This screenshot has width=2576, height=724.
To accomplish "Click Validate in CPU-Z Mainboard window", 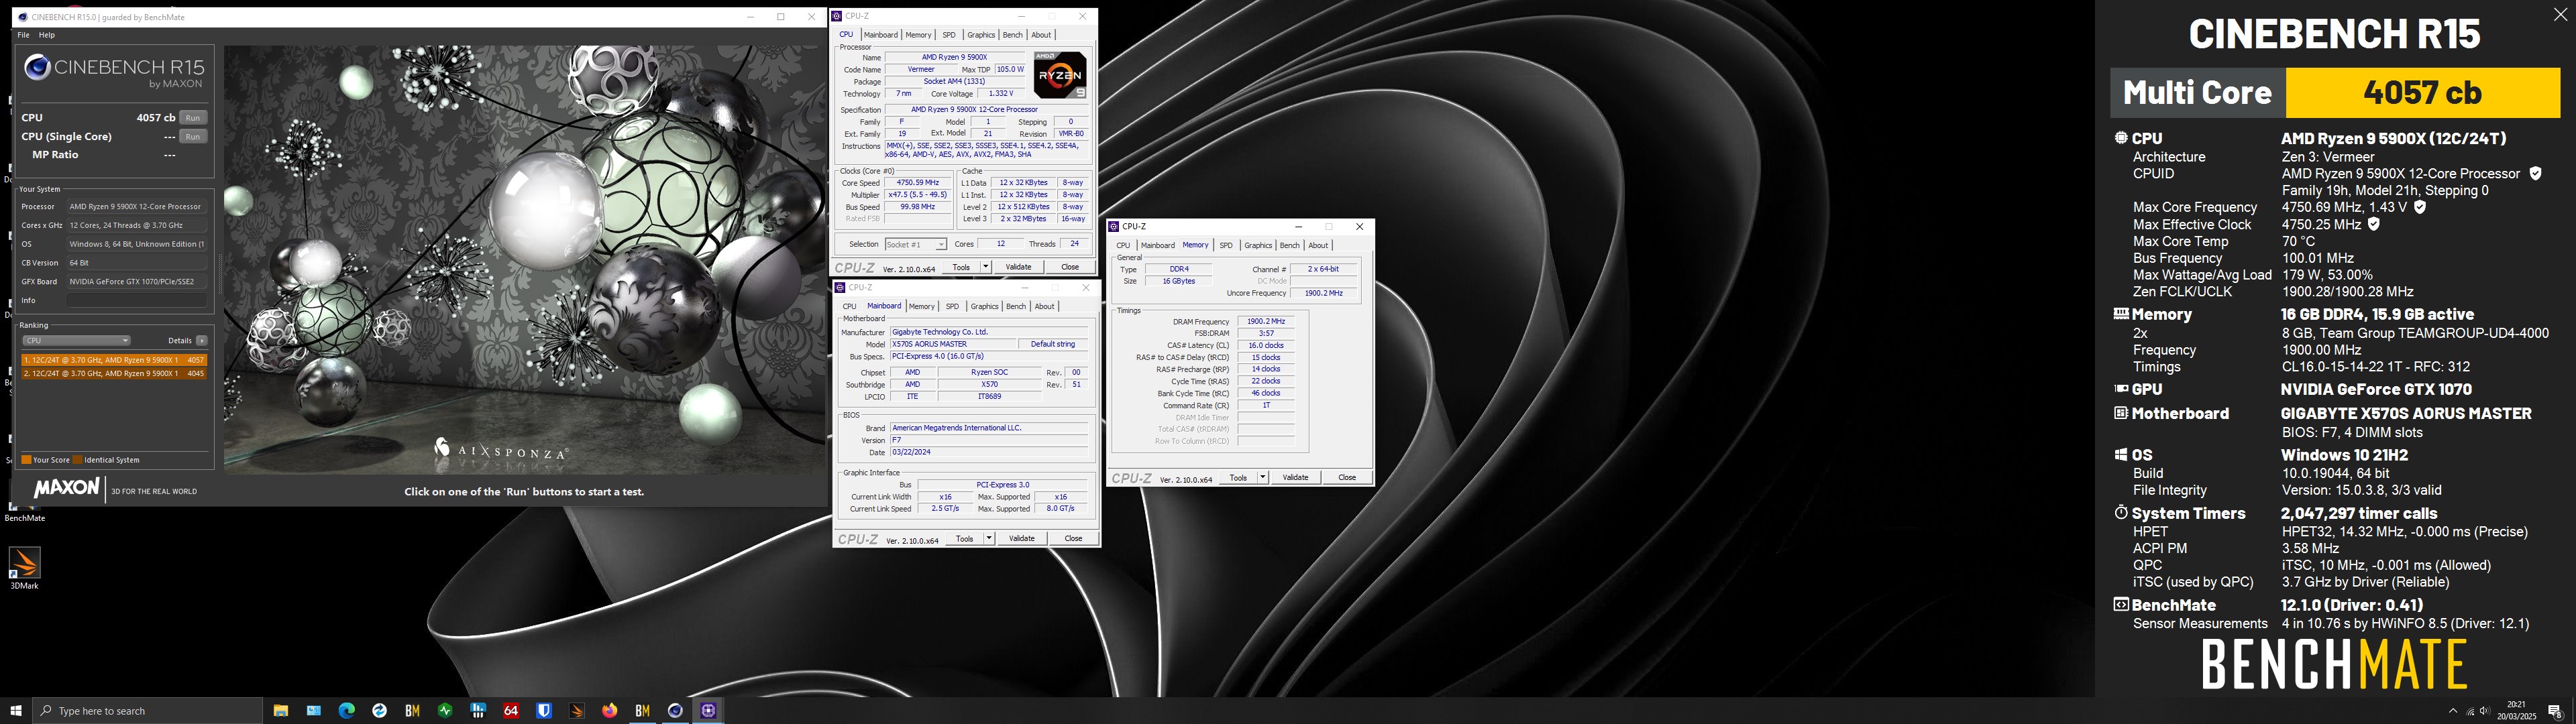I will point(1021,538).
